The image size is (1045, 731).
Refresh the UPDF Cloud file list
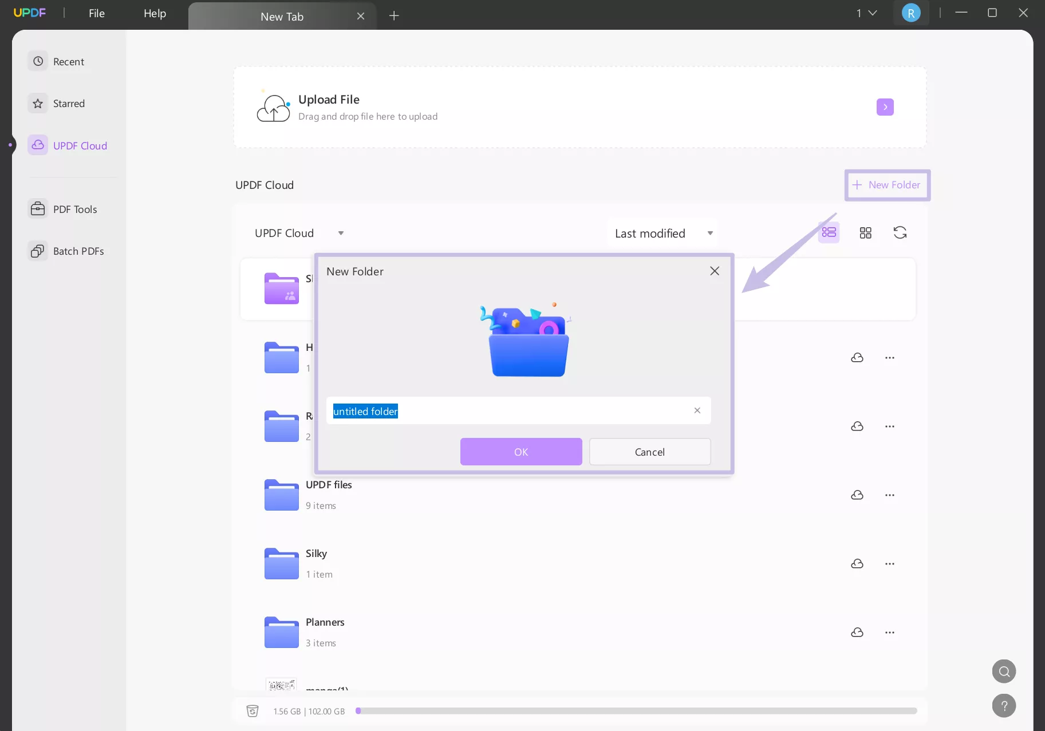click(900, 232)
